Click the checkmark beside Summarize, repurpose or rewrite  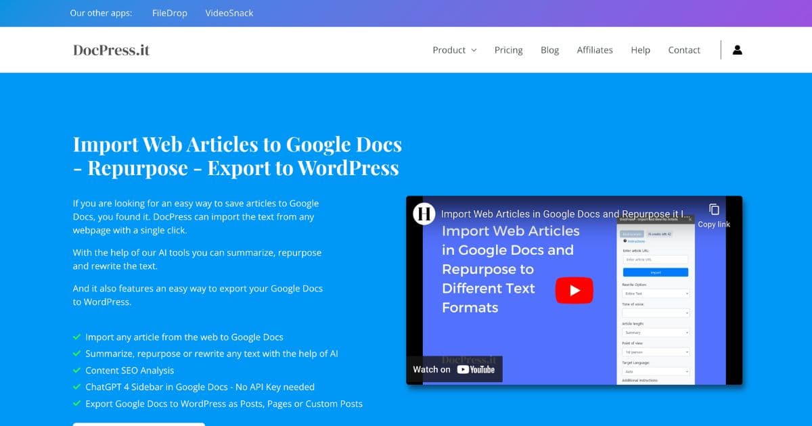tap(76, 353)
